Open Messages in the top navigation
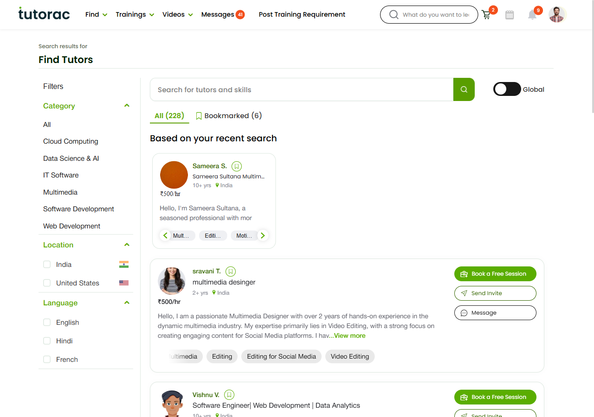This screenshot has width=594, height=417. pos(223,14)
